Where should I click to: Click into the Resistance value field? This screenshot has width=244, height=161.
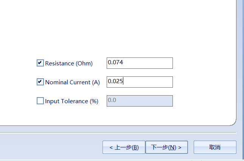pyautogui.click(x=140, y=63)
